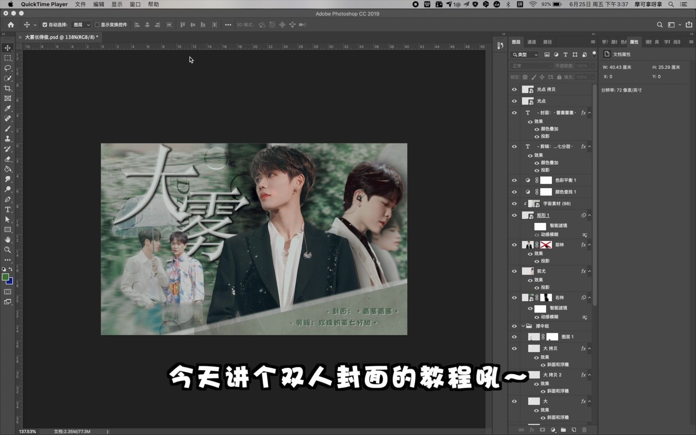Hide the 色彩平衡 1 adjustment layer
696x435 pixels.
coord(514,180)
